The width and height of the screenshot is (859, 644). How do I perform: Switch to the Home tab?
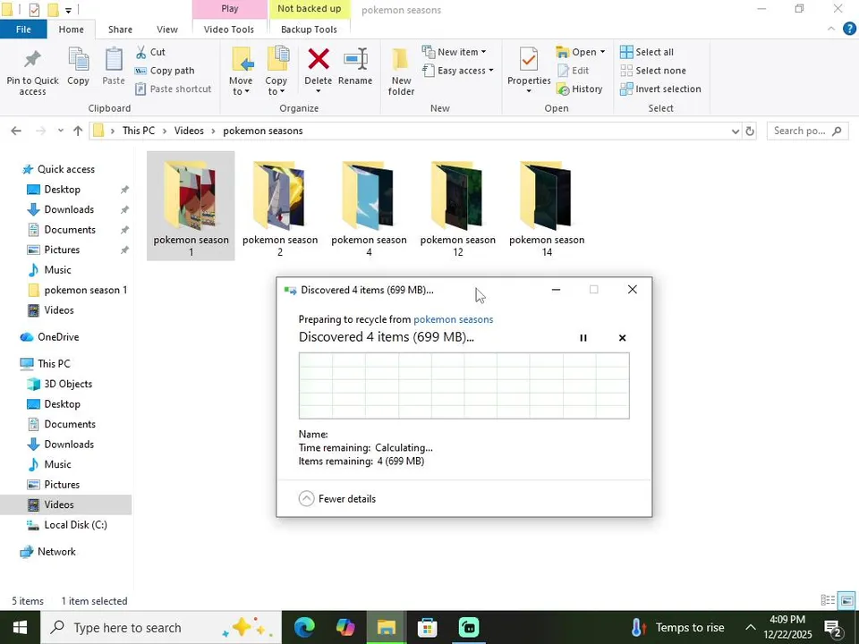click(x=72, y=30)
